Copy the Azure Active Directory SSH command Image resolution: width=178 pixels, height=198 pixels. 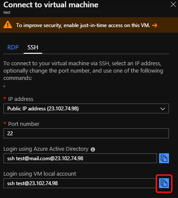click(x=164, y=158)
